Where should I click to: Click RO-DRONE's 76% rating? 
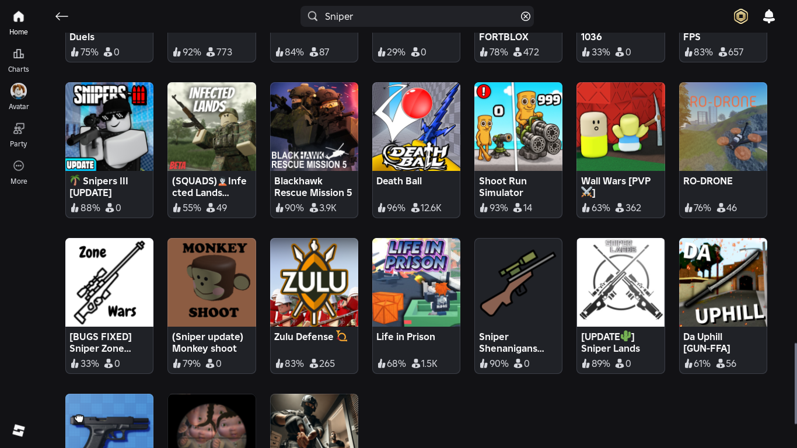click(698, 208)
